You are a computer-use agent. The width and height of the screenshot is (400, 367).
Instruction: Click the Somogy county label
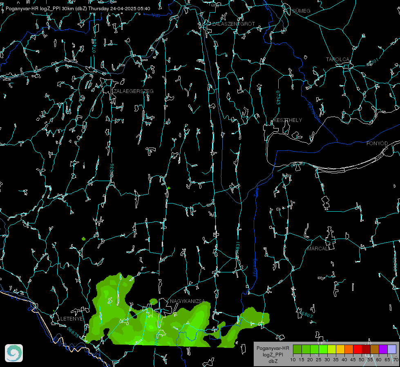(255, 268)
